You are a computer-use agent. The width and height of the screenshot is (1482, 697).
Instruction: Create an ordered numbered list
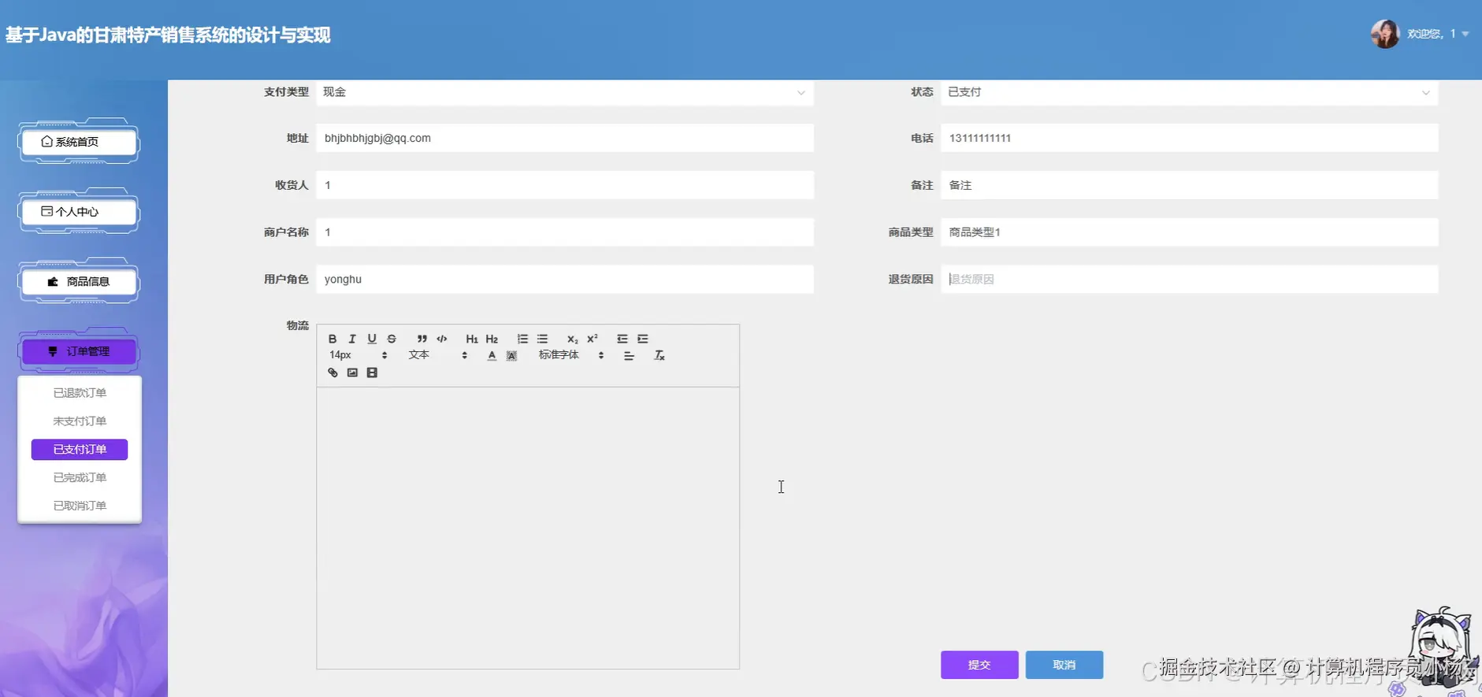coord(522,339)
